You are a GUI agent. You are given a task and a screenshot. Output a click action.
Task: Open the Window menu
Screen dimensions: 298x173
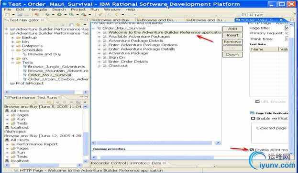coord(112,10)
